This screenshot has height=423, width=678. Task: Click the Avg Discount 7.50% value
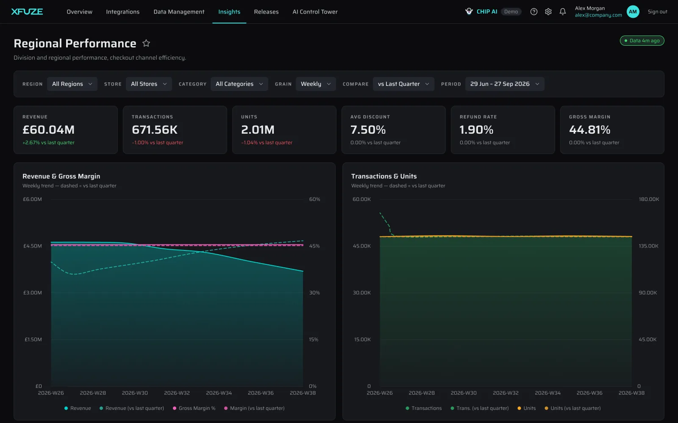point(368,129)
